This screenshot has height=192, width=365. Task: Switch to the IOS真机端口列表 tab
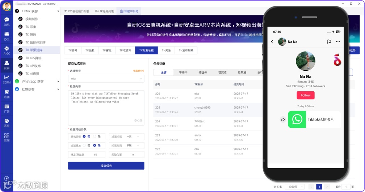77,11
